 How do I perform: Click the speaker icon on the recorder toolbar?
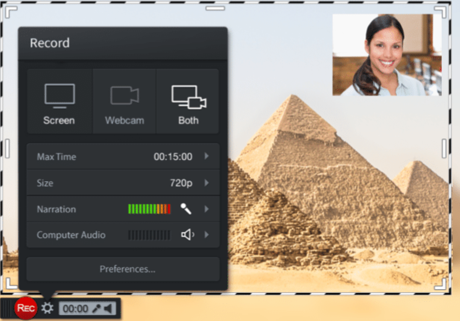coord(108,308)
